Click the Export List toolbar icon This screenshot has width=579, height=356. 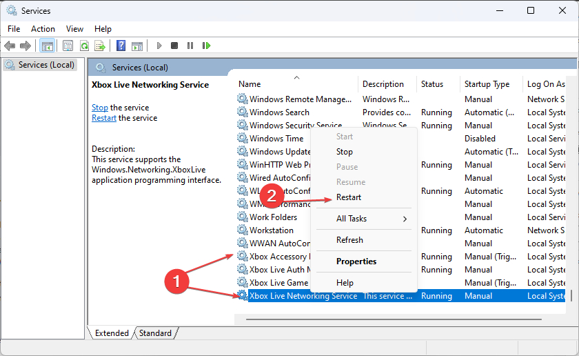(100, 46)
